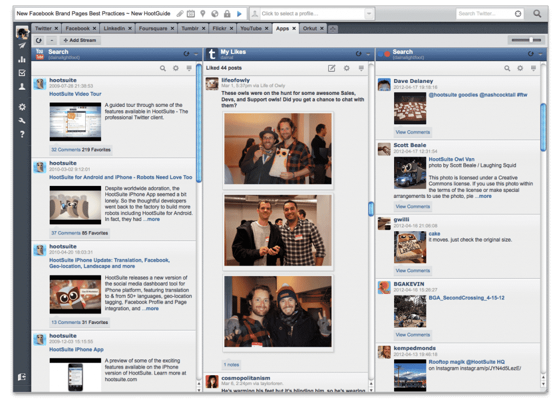Switch to the Twitter tab

click(43, 28)
